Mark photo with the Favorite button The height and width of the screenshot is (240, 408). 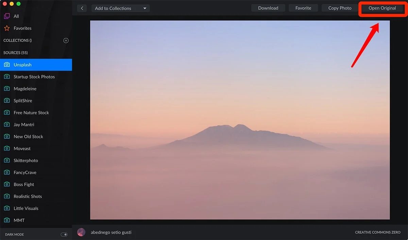tap(303, 8)
